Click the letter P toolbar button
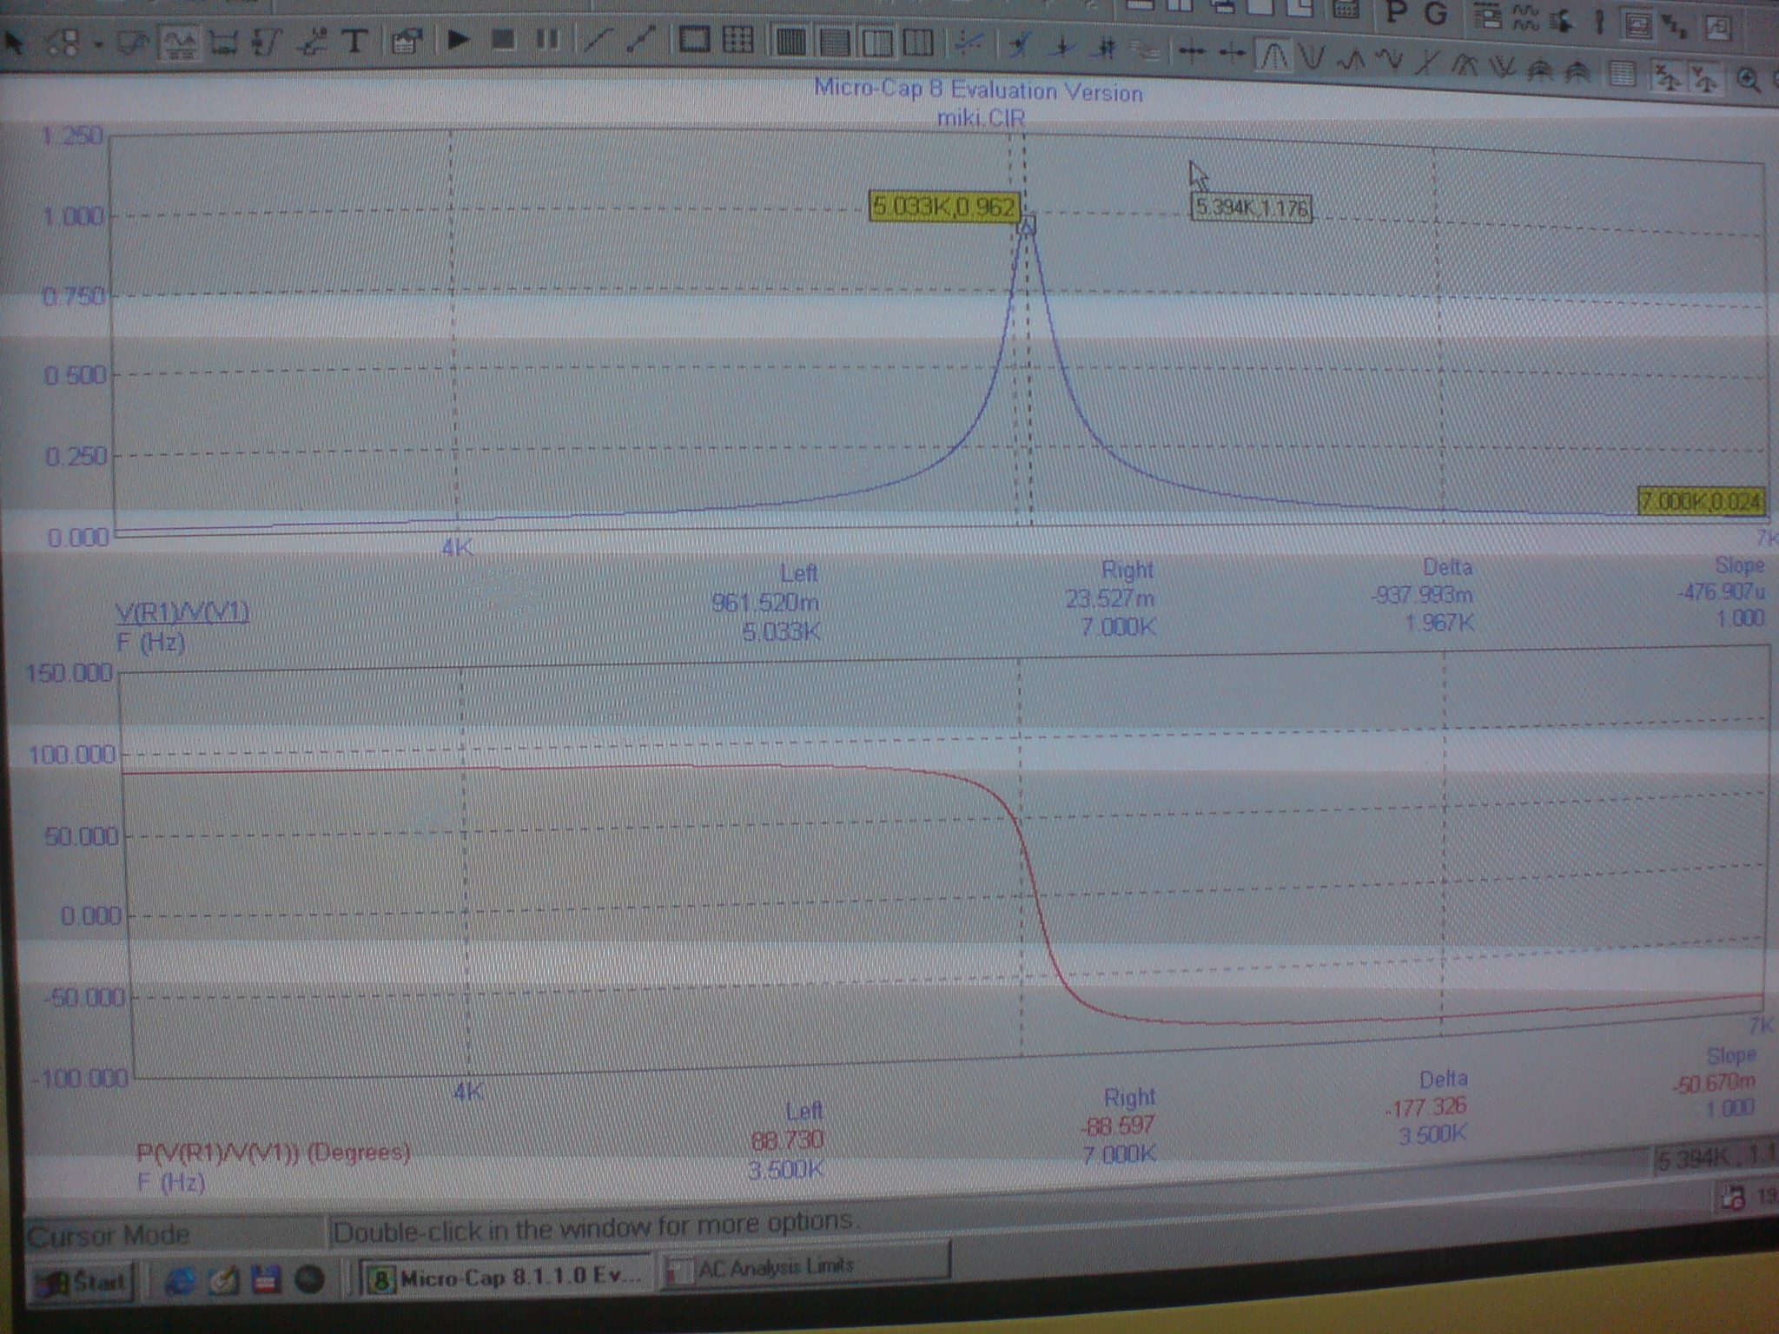The image size is (1779, 1334). click(1396, 13)
